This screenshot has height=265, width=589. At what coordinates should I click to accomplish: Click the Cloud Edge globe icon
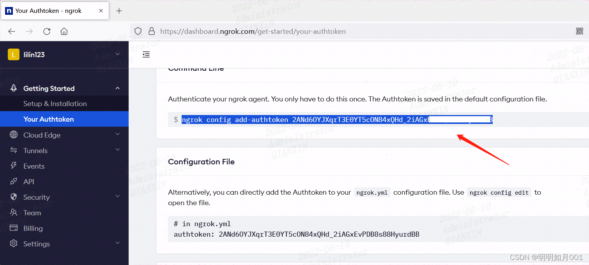click(14, 135)
